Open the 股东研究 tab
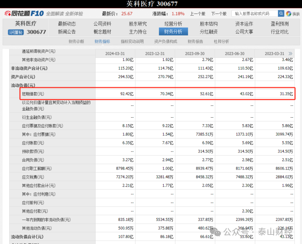This screenshot has width=302, height=244. coord(138,24)
